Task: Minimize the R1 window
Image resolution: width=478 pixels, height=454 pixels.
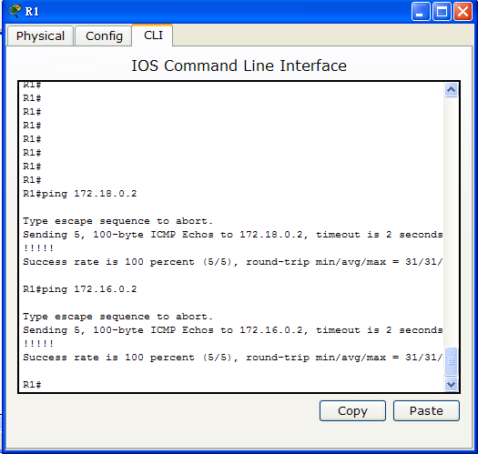Action: point(421,12)
